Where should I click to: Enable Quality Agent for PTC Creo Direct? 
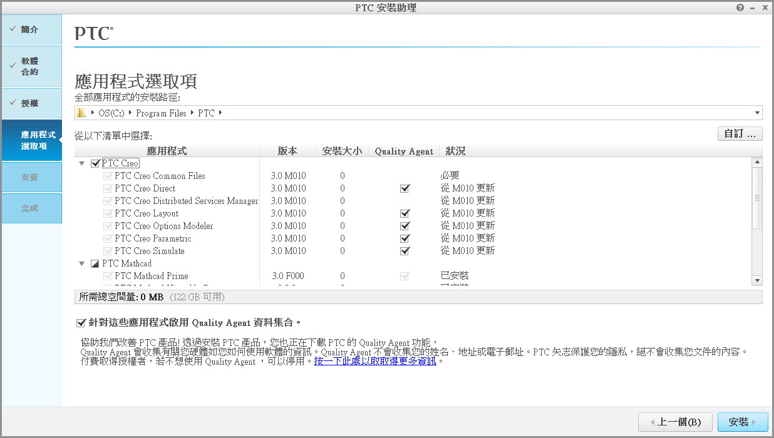point(405,188)
